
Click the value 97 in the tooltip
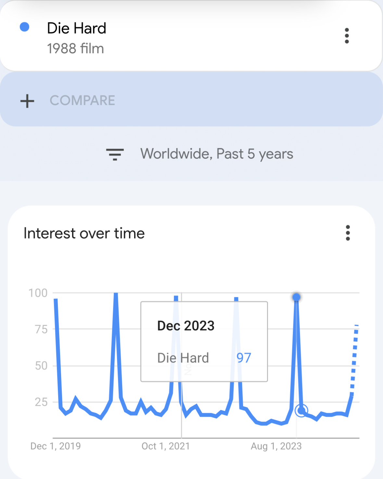point(244,358)
